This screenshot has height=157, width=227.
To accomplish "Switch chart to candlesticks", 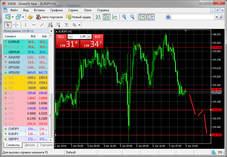I will (x=107, y=17).
